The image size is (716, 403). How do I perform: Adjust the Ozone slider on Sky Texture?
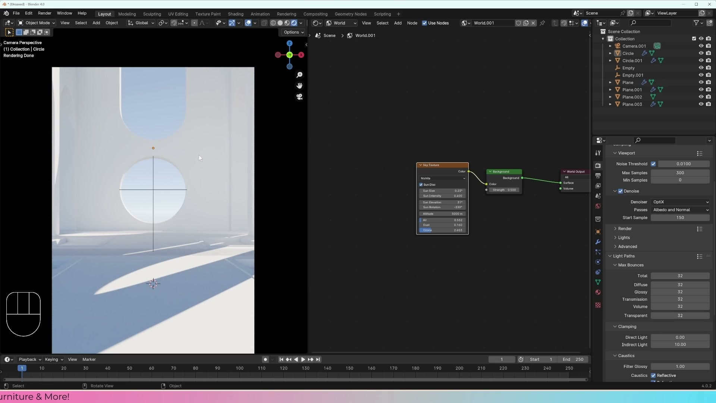coord(443,230)
